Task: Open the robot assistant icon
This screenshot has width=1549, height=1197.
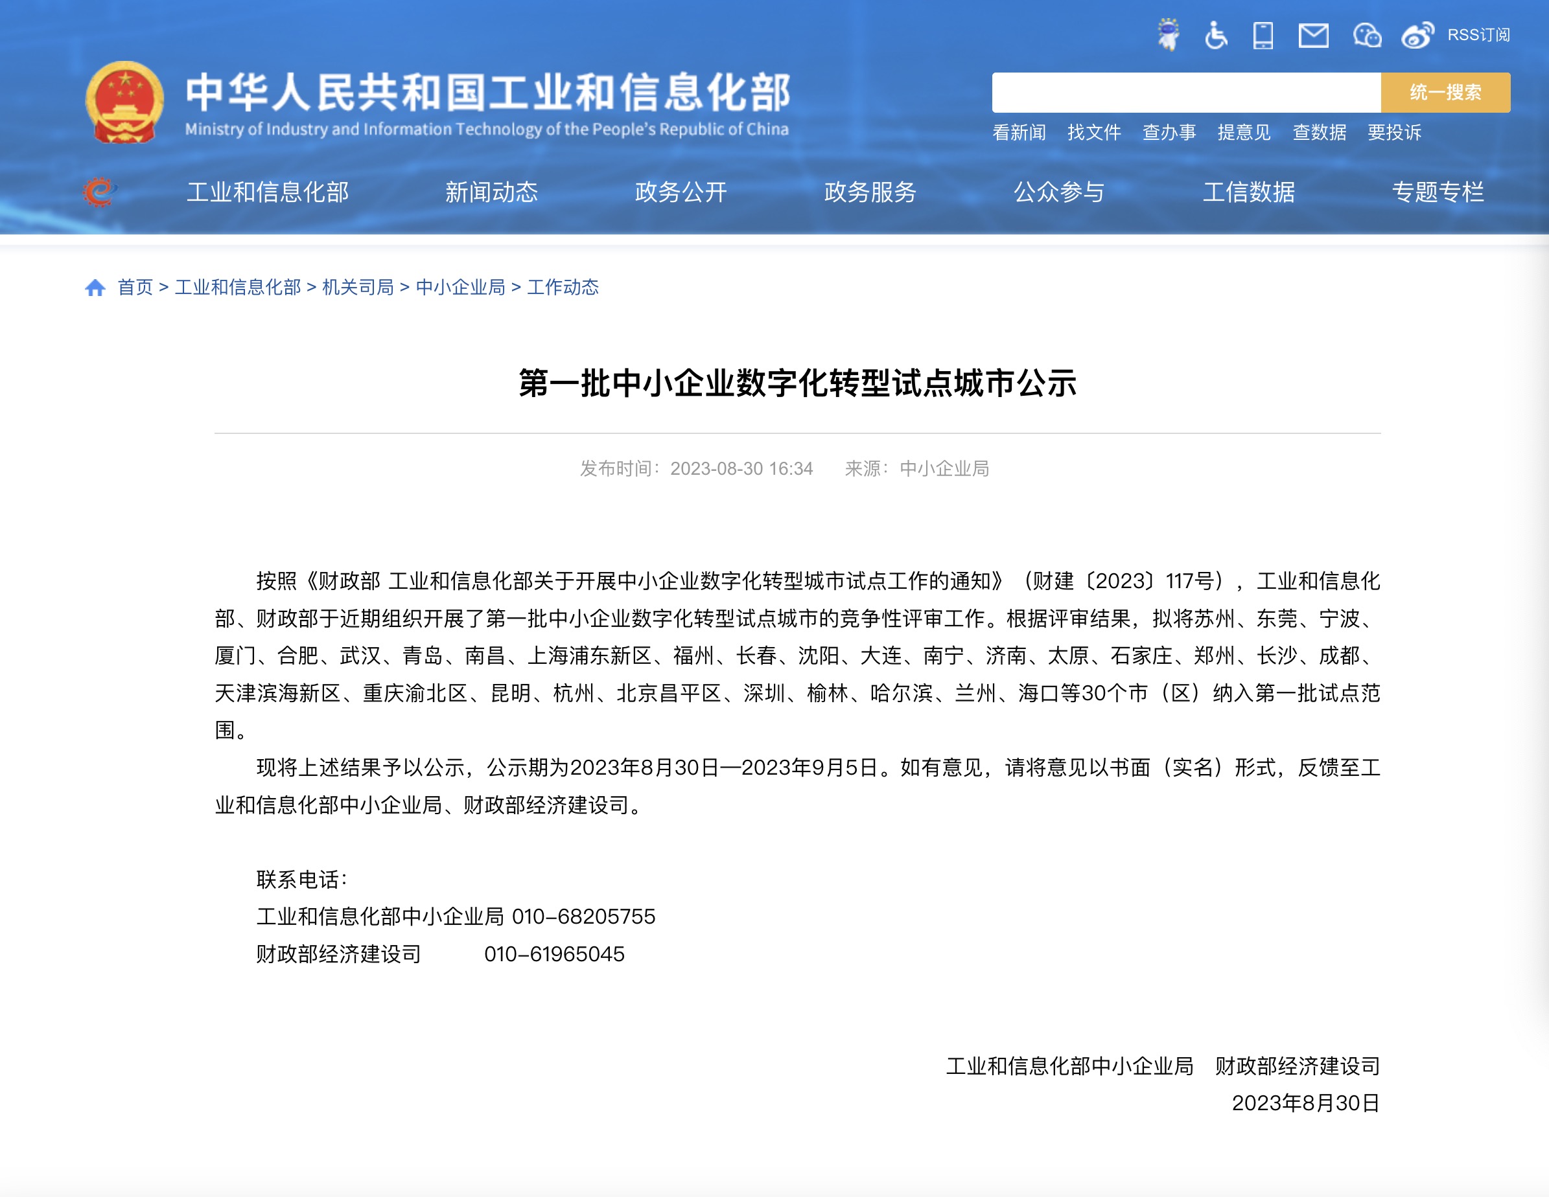Action: [x=1168, y=35]
